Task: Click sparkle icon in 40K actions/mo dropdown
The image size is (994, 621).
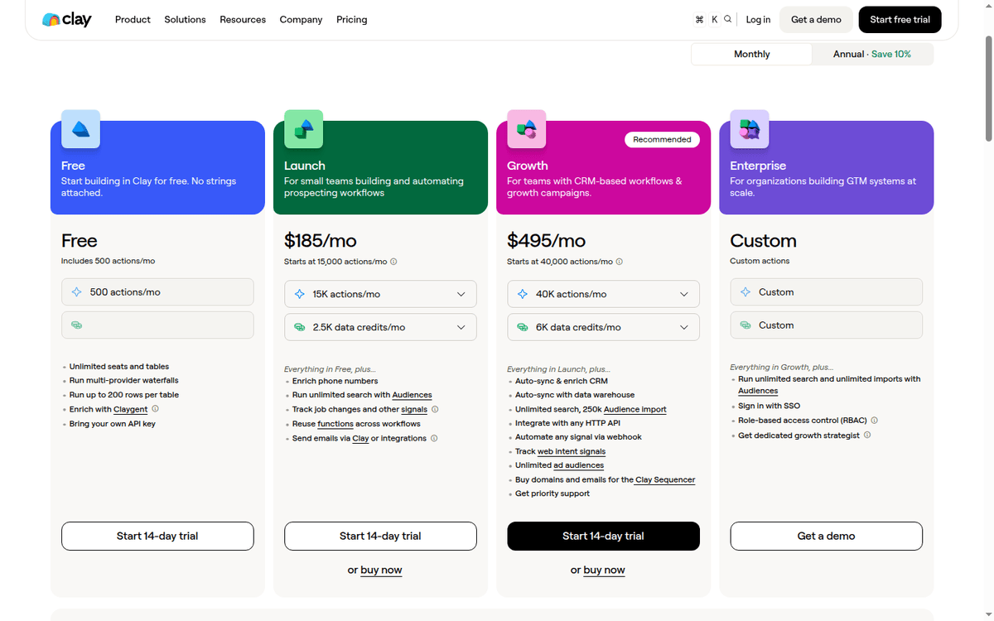Action: coord(523,294)
